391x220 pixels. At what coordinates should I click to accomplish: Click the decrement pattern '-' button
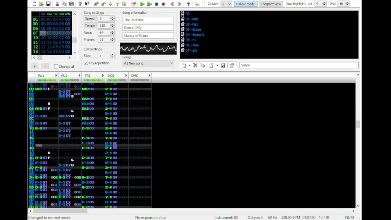click(45, 67)
